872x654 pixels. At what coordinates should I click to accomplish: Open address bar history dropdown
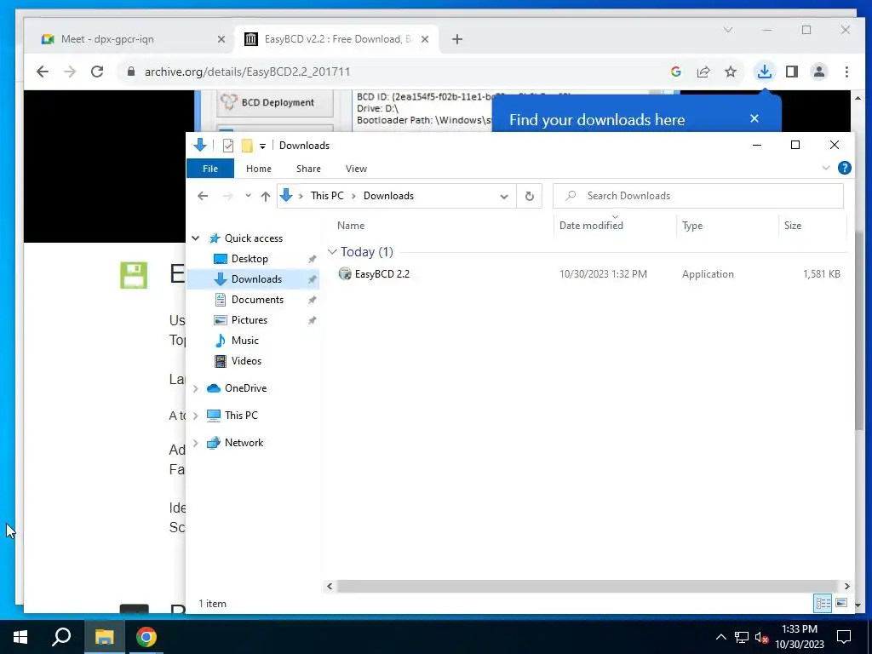(504, 197)
